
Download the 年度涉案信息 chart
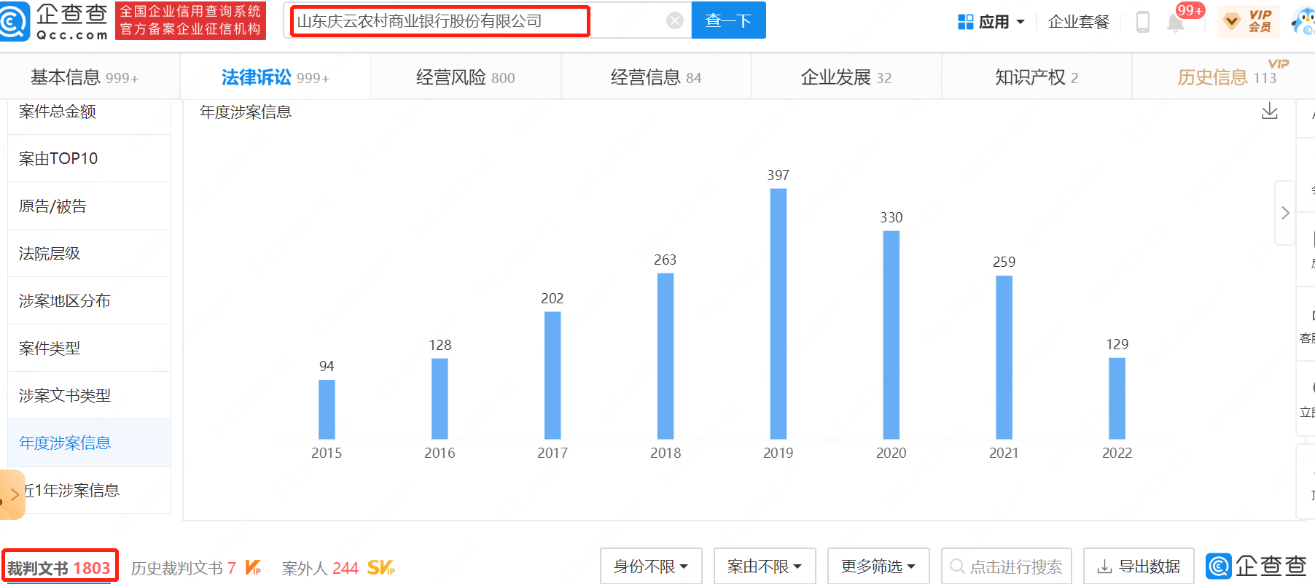coord(1270,111)
